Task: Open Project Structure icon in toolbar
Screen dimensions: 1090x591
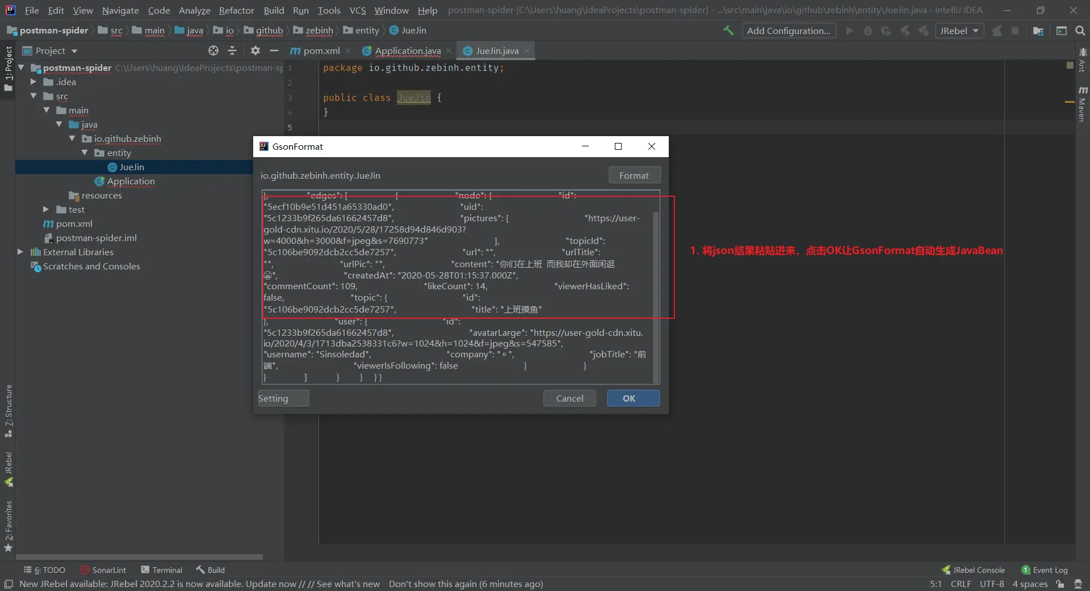Action: click(1038, 31)
